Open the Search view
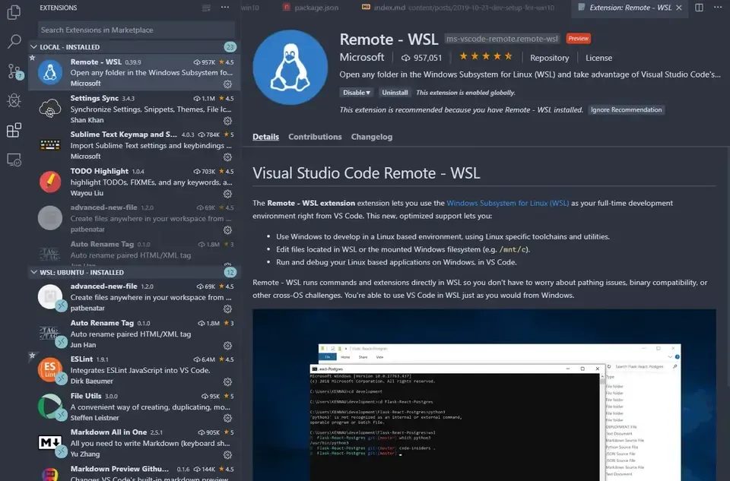This screenshot has width=730, height=481. pyautogui.click(x=14, y=40)
